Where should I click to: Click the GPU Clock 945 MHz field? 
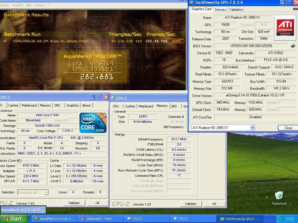tap(223, 102)
